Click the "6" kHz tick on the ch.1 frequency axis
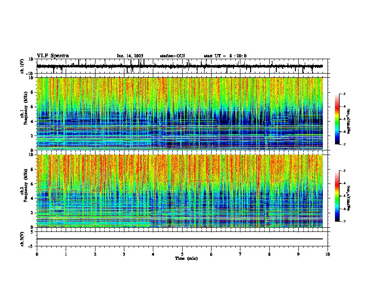The image size is (369, 285). tap(32, 107)
